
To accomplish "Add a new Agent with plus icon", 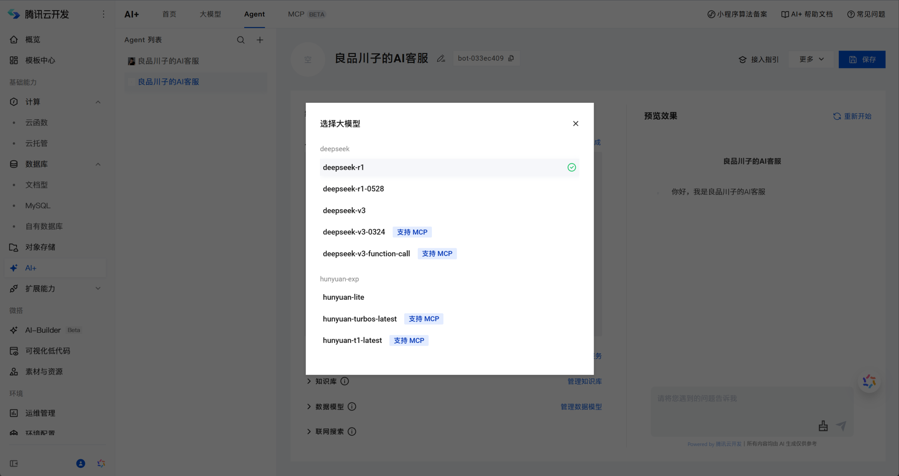I will coord(260,40).
